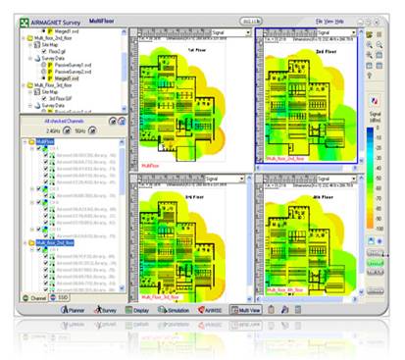
Task: Click the Multi View button
Action: click(x=245, y=310)
